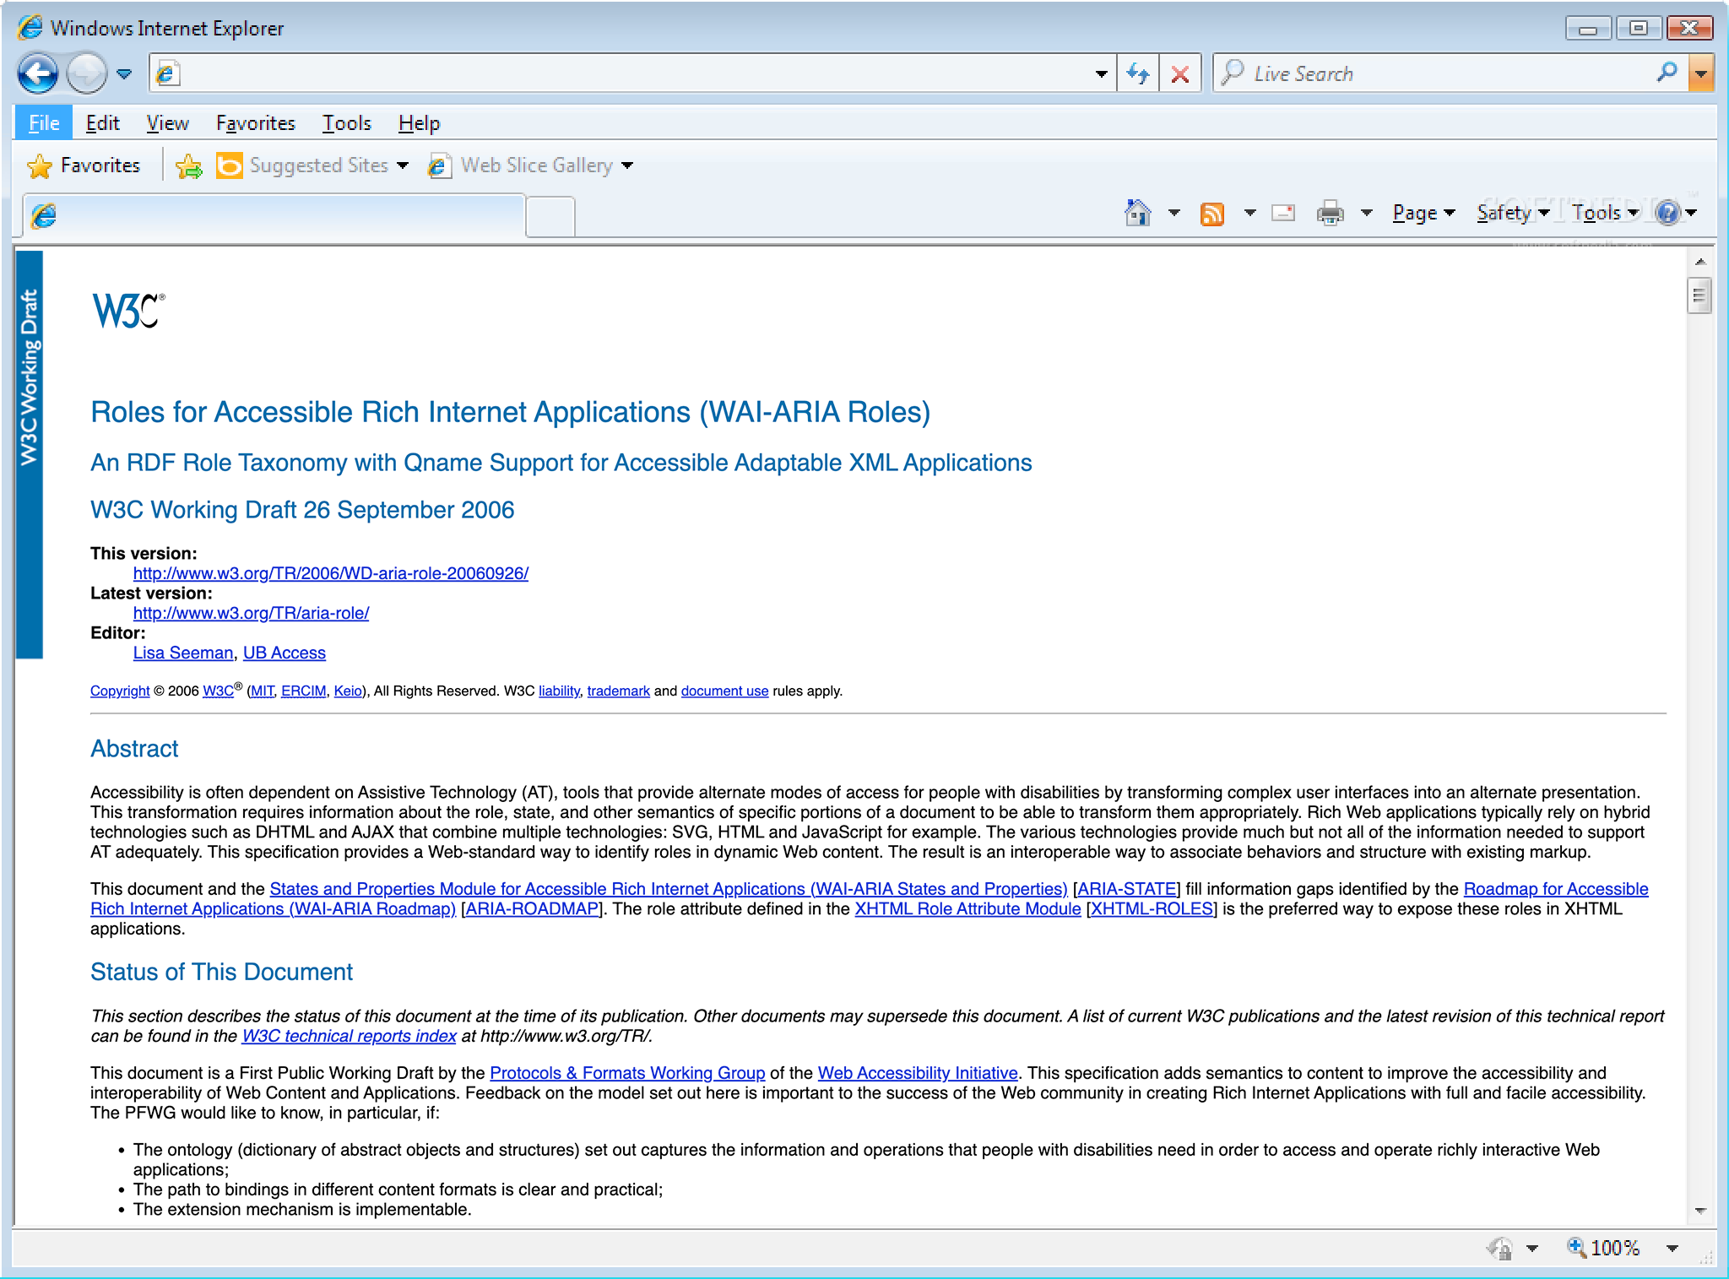Click the Add to Favorites Bar icon

189,165
